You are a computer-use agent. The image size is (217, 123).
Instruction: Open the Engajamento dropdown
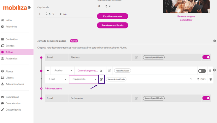[84, 79]
